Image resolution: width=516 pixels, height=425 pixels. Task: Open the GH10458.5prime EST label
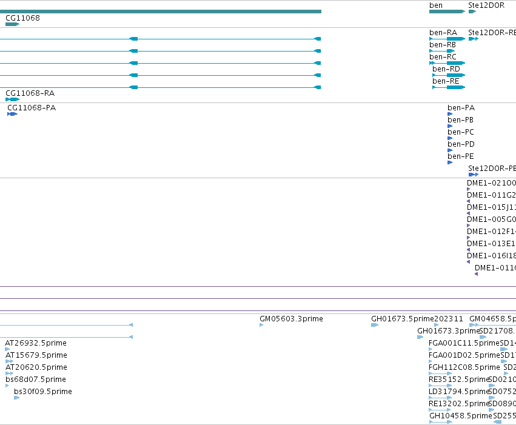pyautogui.click(x=461, y=416)
